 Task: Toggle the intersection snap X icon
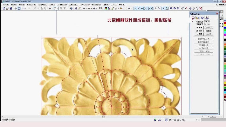(x=145, y=8)
